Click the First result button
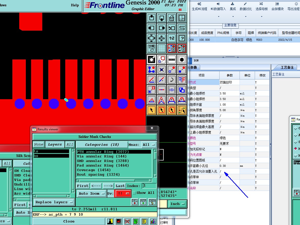 (x=83, y=186)
